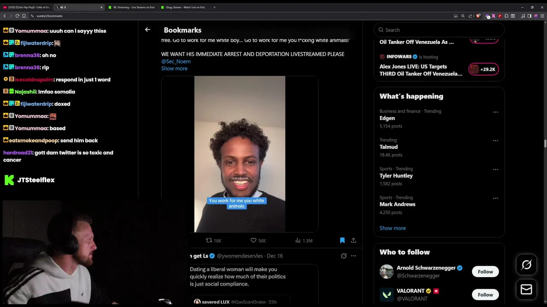Repost the video tweet with 16K reposts
The image size is (547, 307).
coord(213,240)
